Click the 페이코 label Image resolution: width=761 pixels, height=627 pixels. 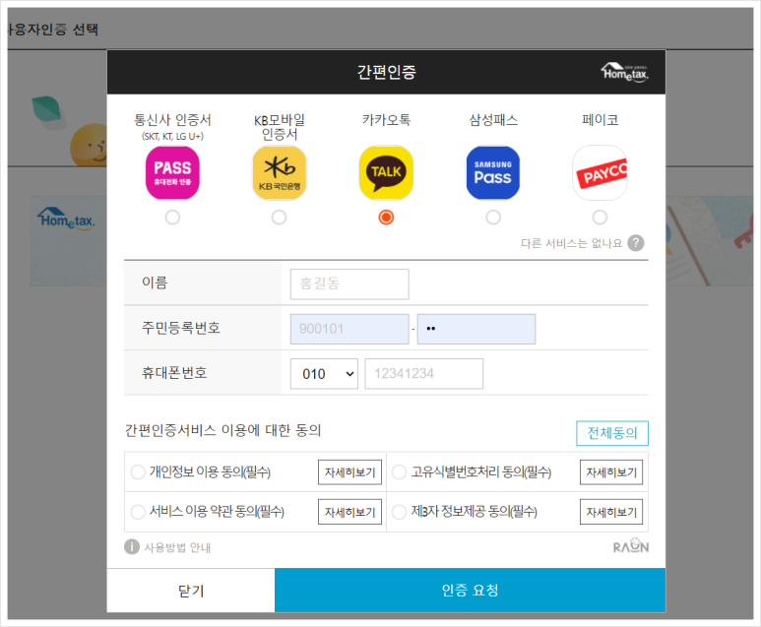[x=600, y=119]
